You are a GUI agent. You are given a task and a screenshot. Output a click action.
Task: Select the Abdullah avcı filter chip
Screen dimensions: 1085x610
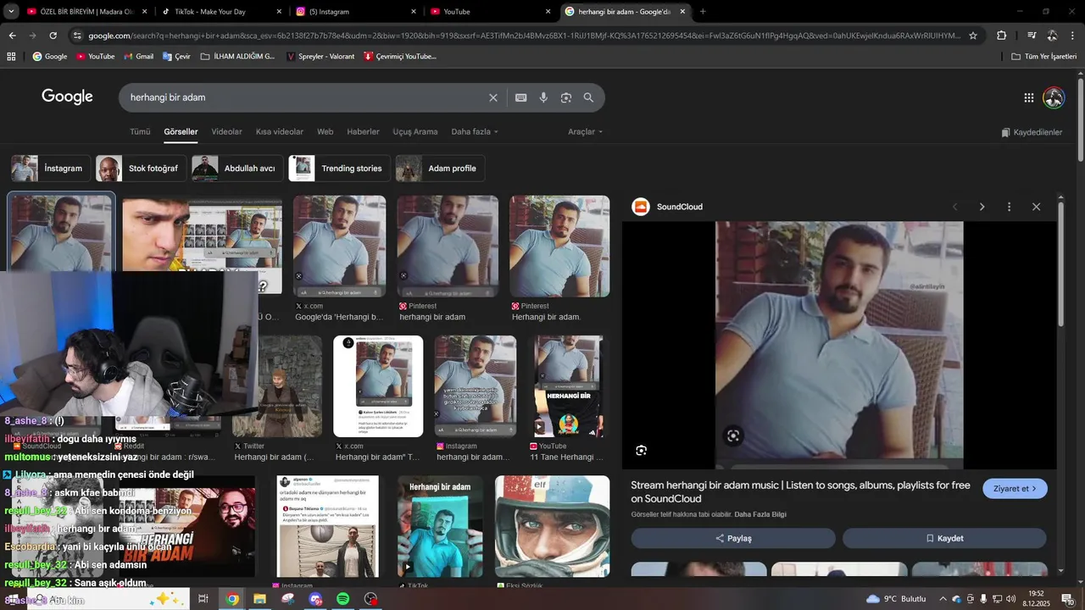[x=236, y=169]
